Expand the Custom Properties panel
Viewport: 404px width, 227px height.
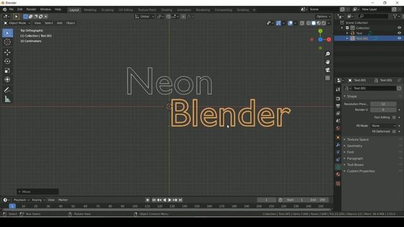(360, 171)
